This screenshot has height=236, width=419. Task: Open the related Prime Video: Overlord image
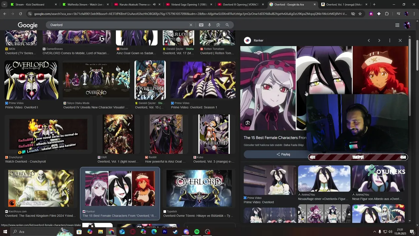coord(270,180)
